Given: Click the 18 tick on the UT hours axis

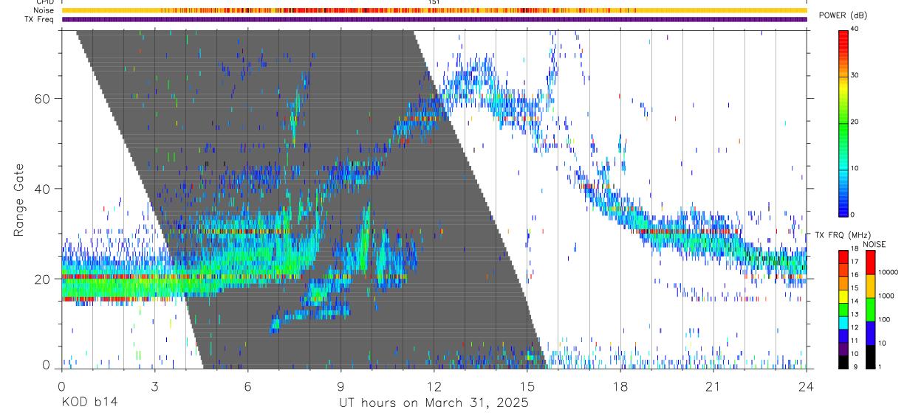Looking at the screenshot, I should click(620, 385).
